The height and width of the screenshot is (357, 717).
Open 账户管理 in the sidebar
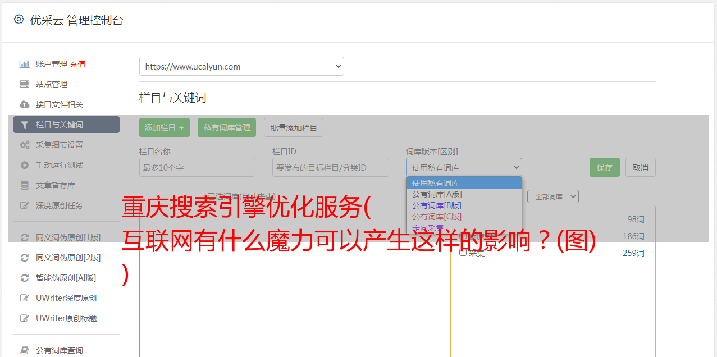51,64
